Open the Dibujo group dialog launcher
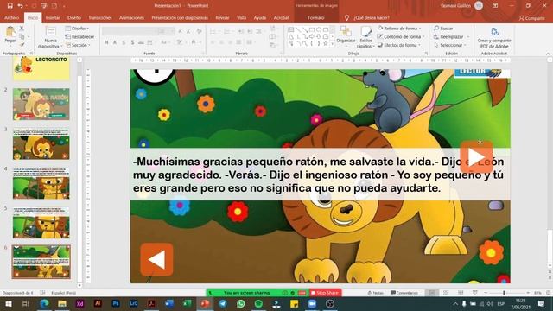The height and width of the screenshot is (311, 553). pyautogui.click(x=426, y=54)
